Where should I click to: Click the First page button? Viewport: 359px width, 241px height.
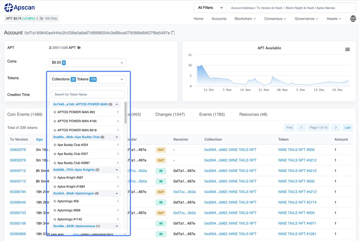coord(290,128)
